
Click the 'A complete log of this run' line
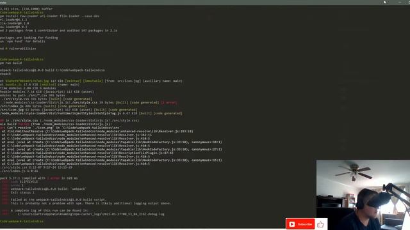(x=49, y=210)
